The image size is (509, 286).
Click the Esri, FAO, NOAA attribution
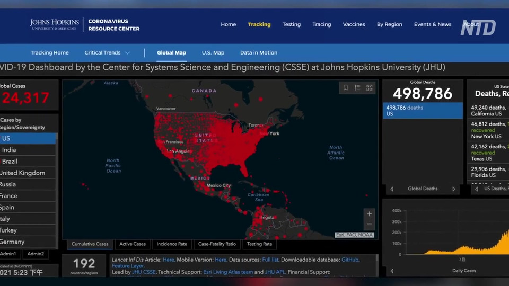tap(355, 235)
